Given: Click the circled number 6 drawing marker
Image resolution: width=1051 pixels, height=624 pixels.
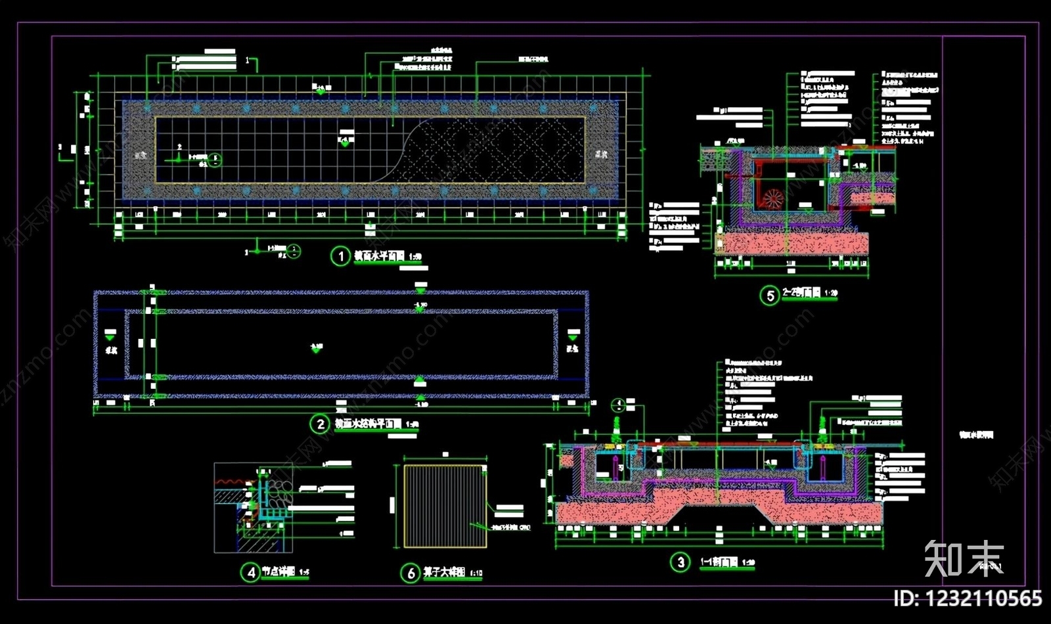Looking at the screenshot, I should click(x=411, y=573).
